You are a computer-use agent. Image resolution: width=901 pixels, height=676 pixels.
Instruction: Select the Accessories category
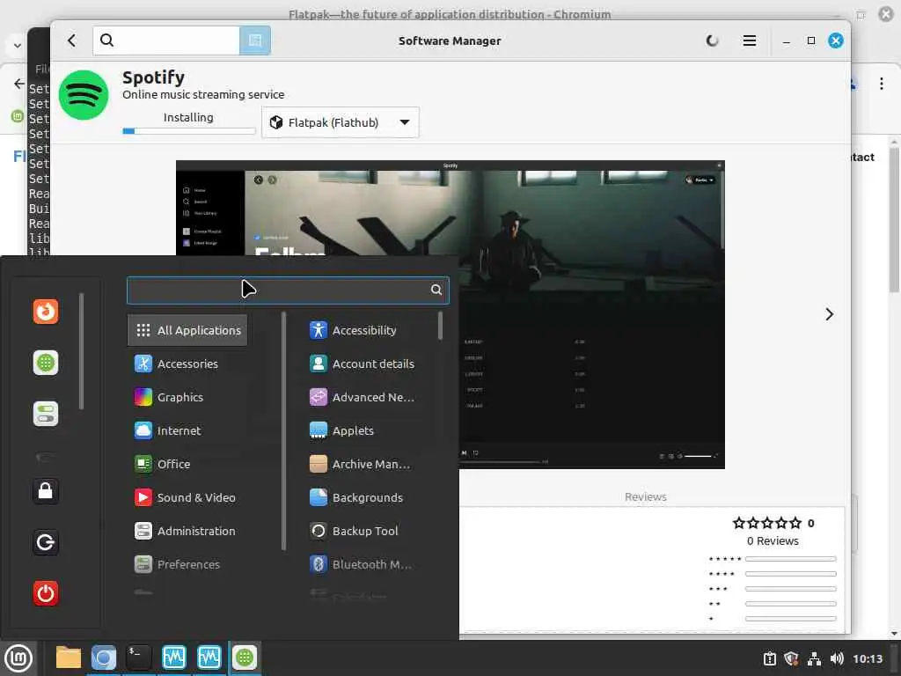[187, 364]
